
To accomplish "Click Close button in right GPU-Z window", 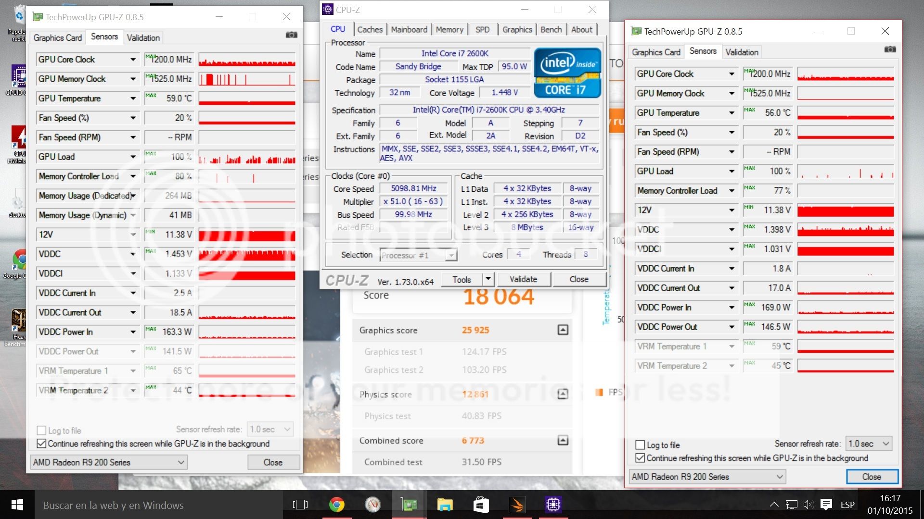I will point(872,477).
